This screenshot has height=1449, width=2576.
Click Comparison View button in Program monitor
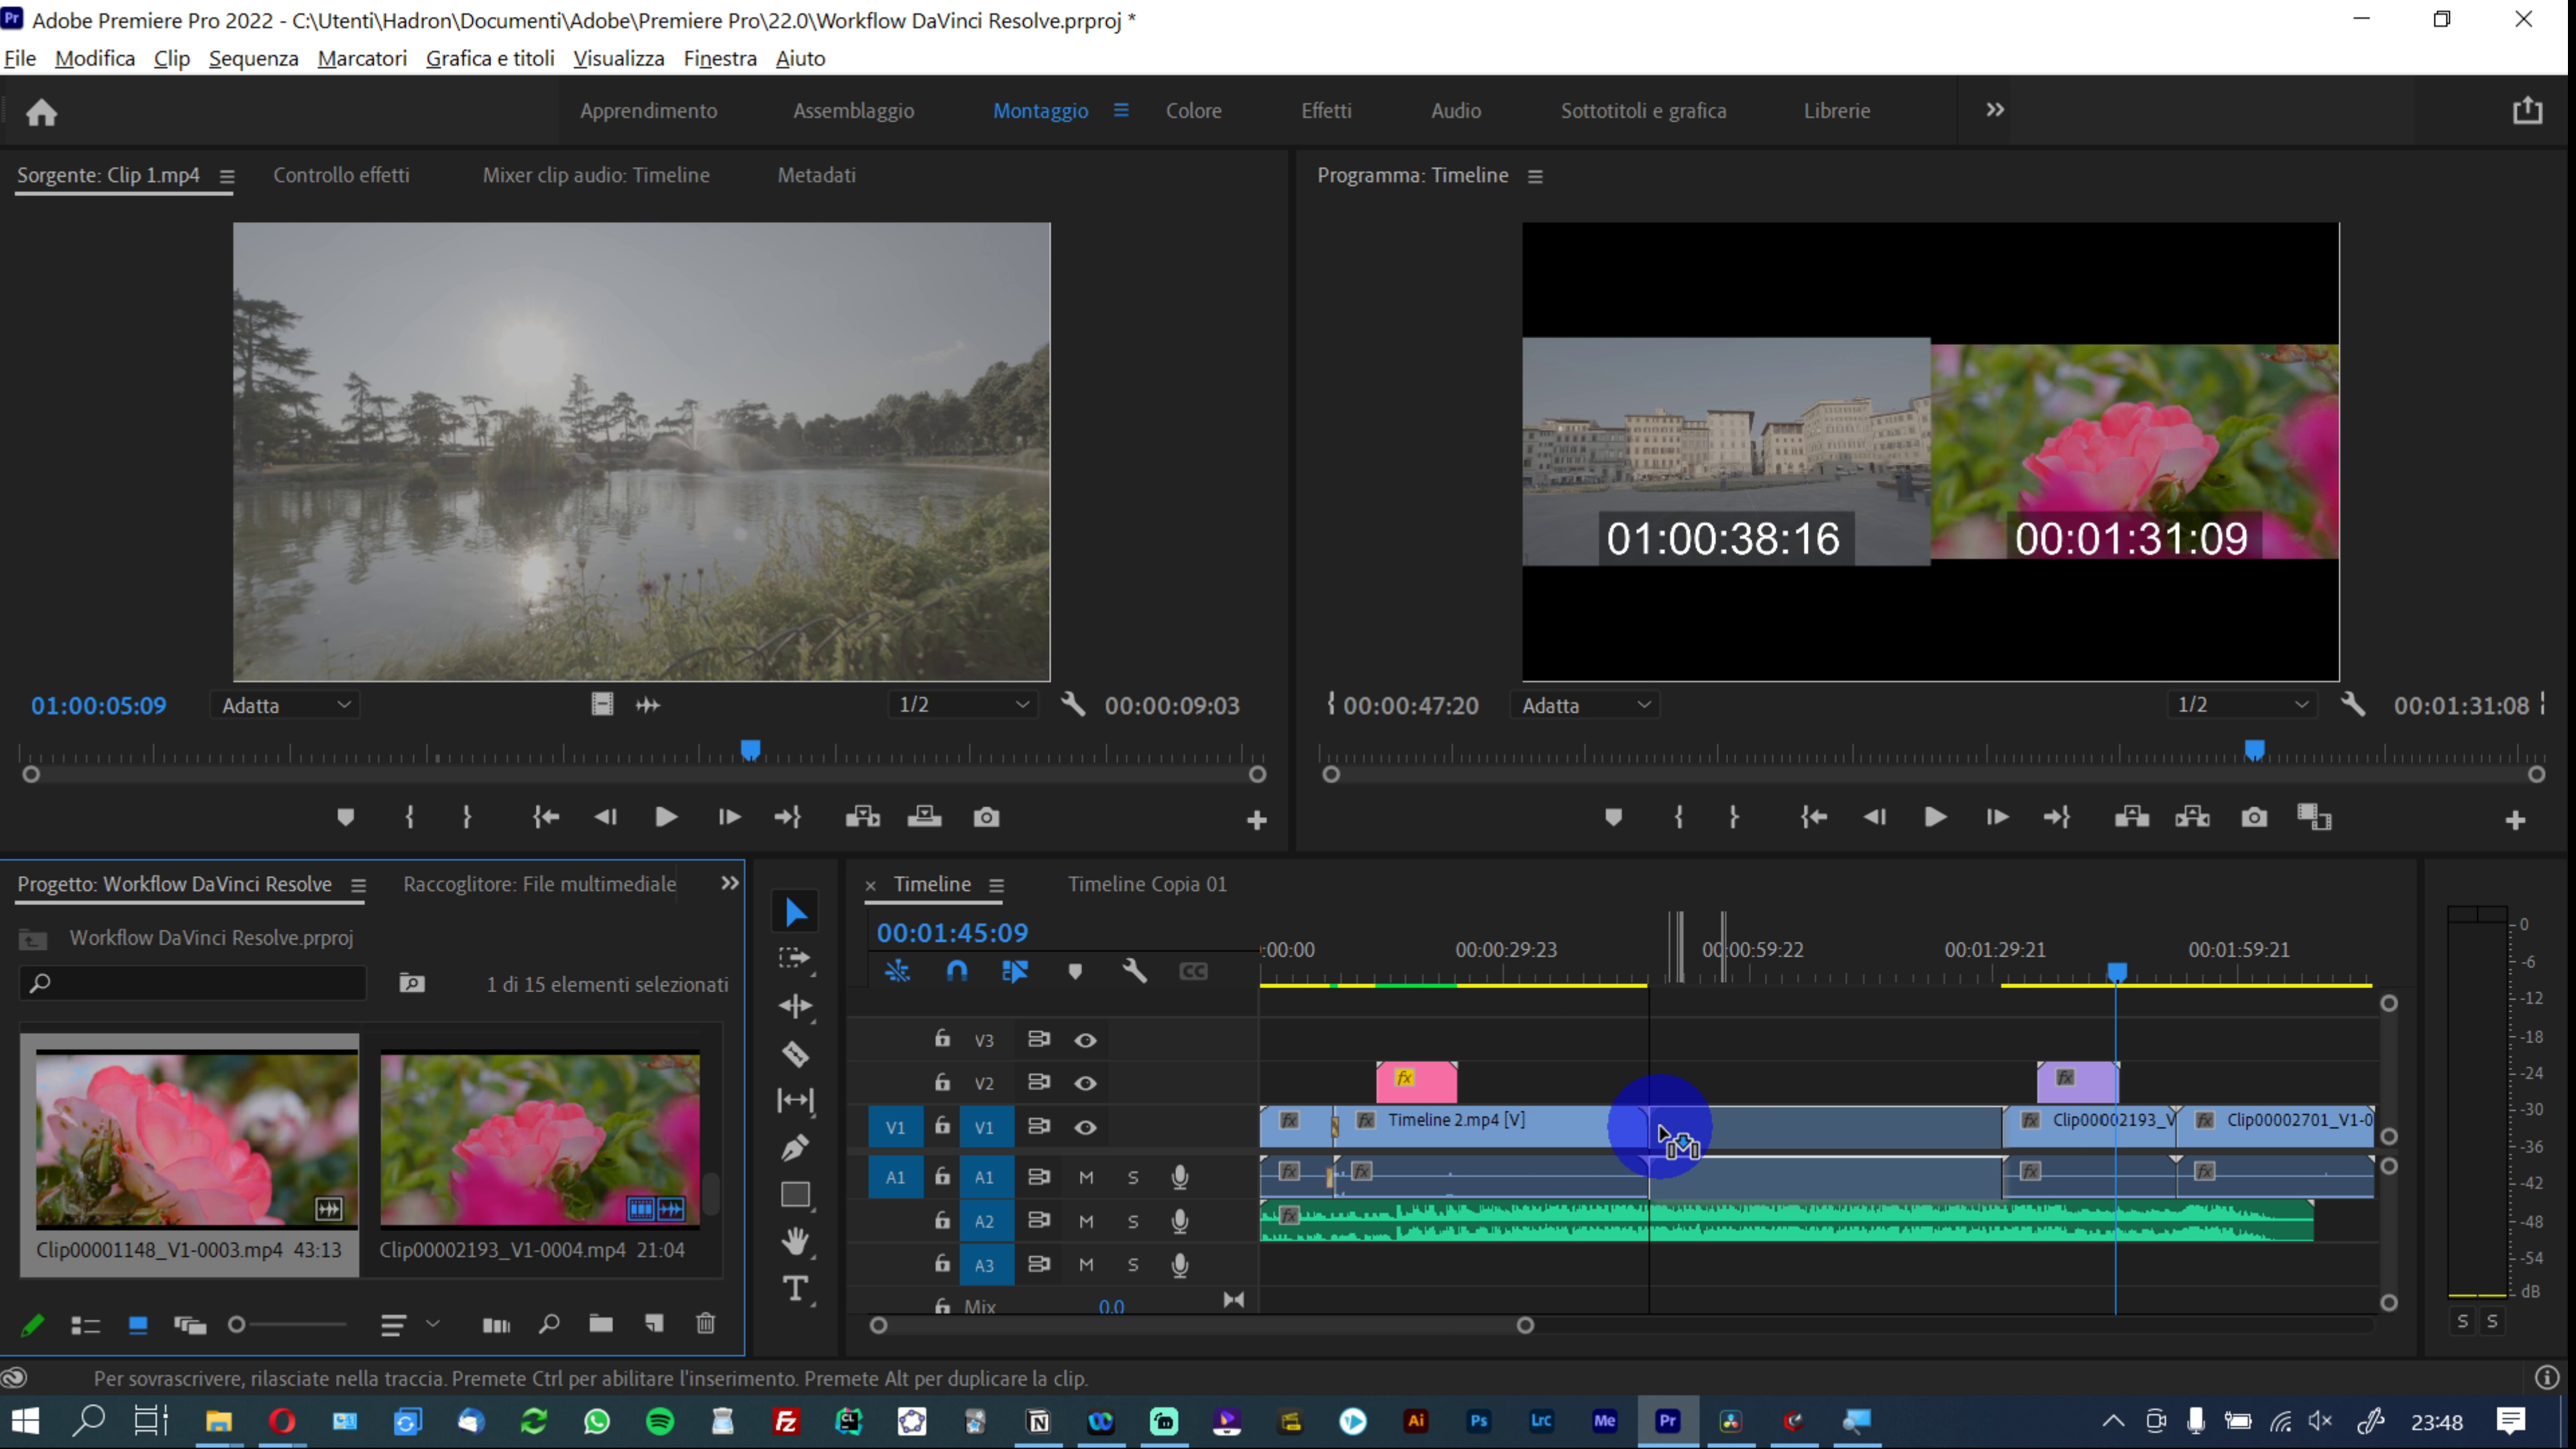[2314, 817]
